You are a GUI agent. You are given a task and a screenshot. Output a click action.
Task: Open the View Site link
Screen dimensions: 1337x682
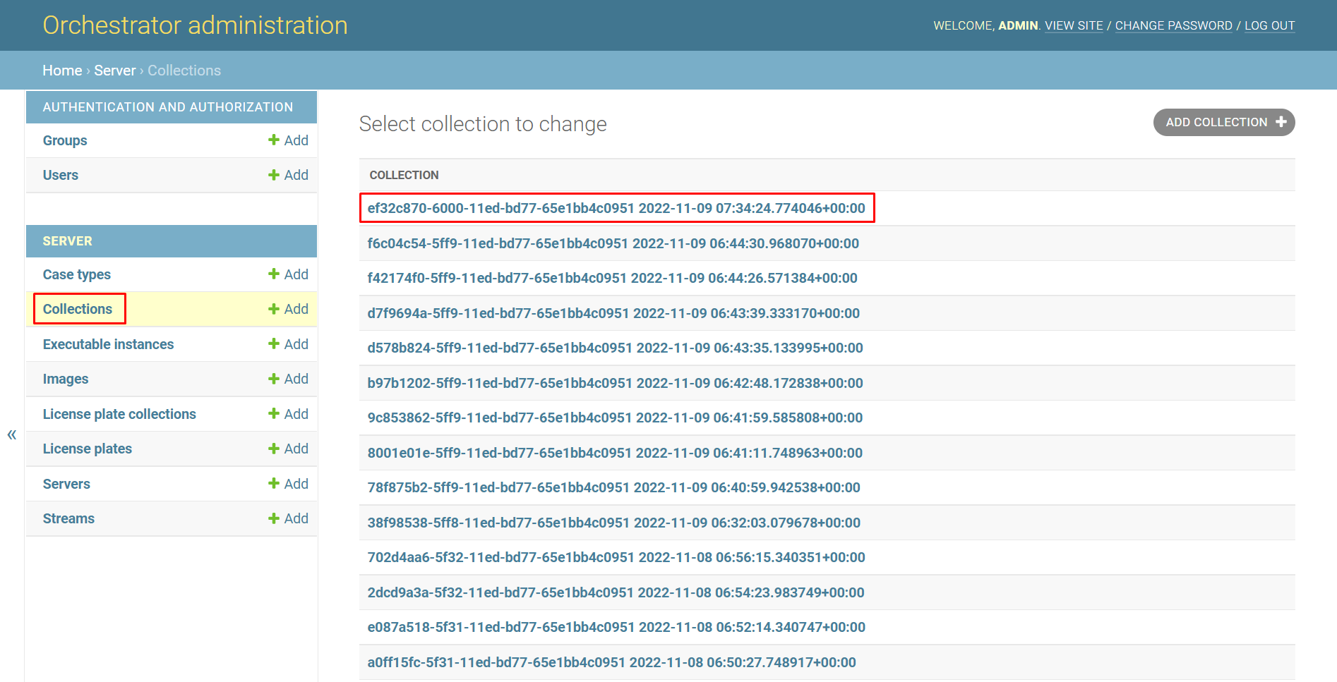(1073, 25)
